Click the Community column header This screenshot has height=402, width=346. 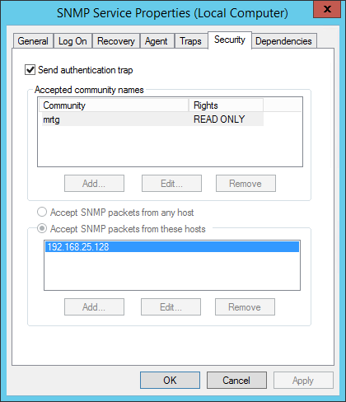click(114, 105)
